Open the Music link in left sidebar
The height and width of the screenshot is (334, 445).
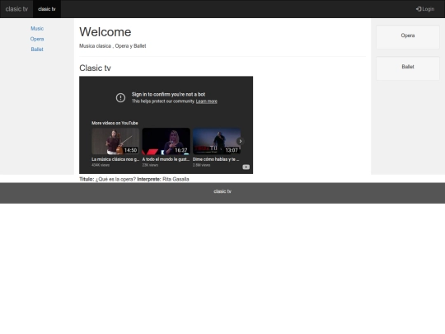point(37,28)
